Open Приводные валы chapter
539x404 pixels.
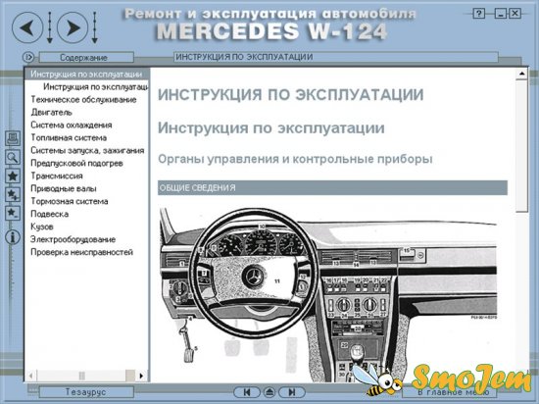[x=64, y=189]
